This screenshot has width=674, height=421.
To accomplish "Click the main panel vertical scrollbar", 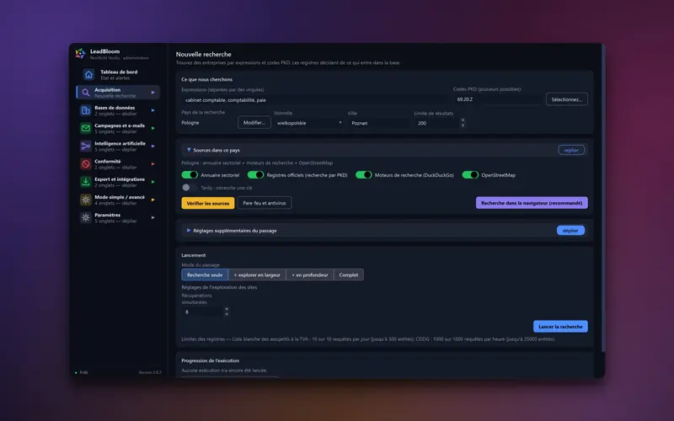I will [603, 198].
